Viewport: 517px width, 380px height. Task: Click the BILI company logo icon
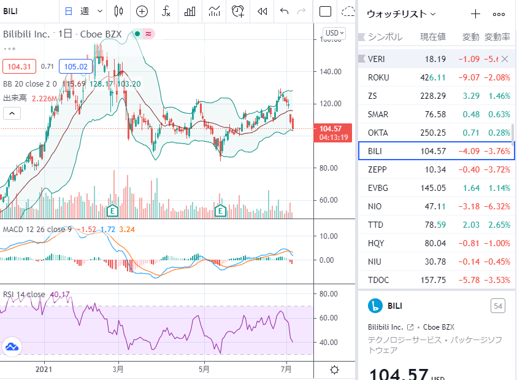coord(375,306)
